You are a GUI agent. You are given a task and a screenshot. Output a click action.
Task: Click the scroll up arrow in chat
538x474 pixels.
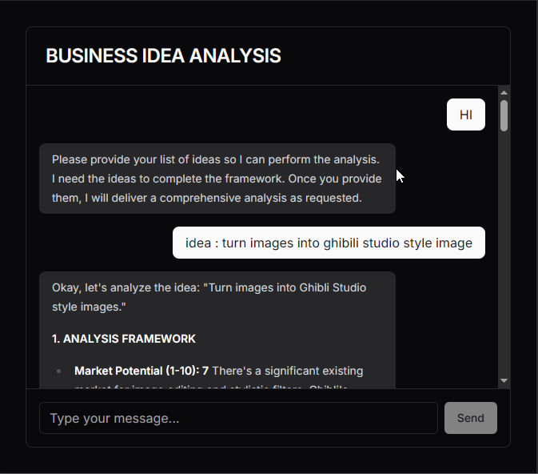(x=504, y=92)
